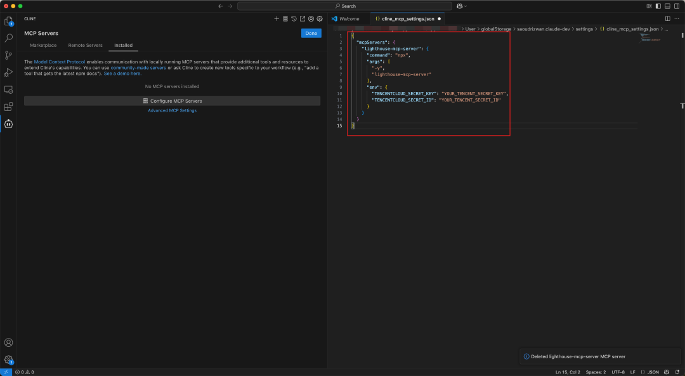Open Cline in editor popout icon
685x376 pixels.
click(303, 19)
